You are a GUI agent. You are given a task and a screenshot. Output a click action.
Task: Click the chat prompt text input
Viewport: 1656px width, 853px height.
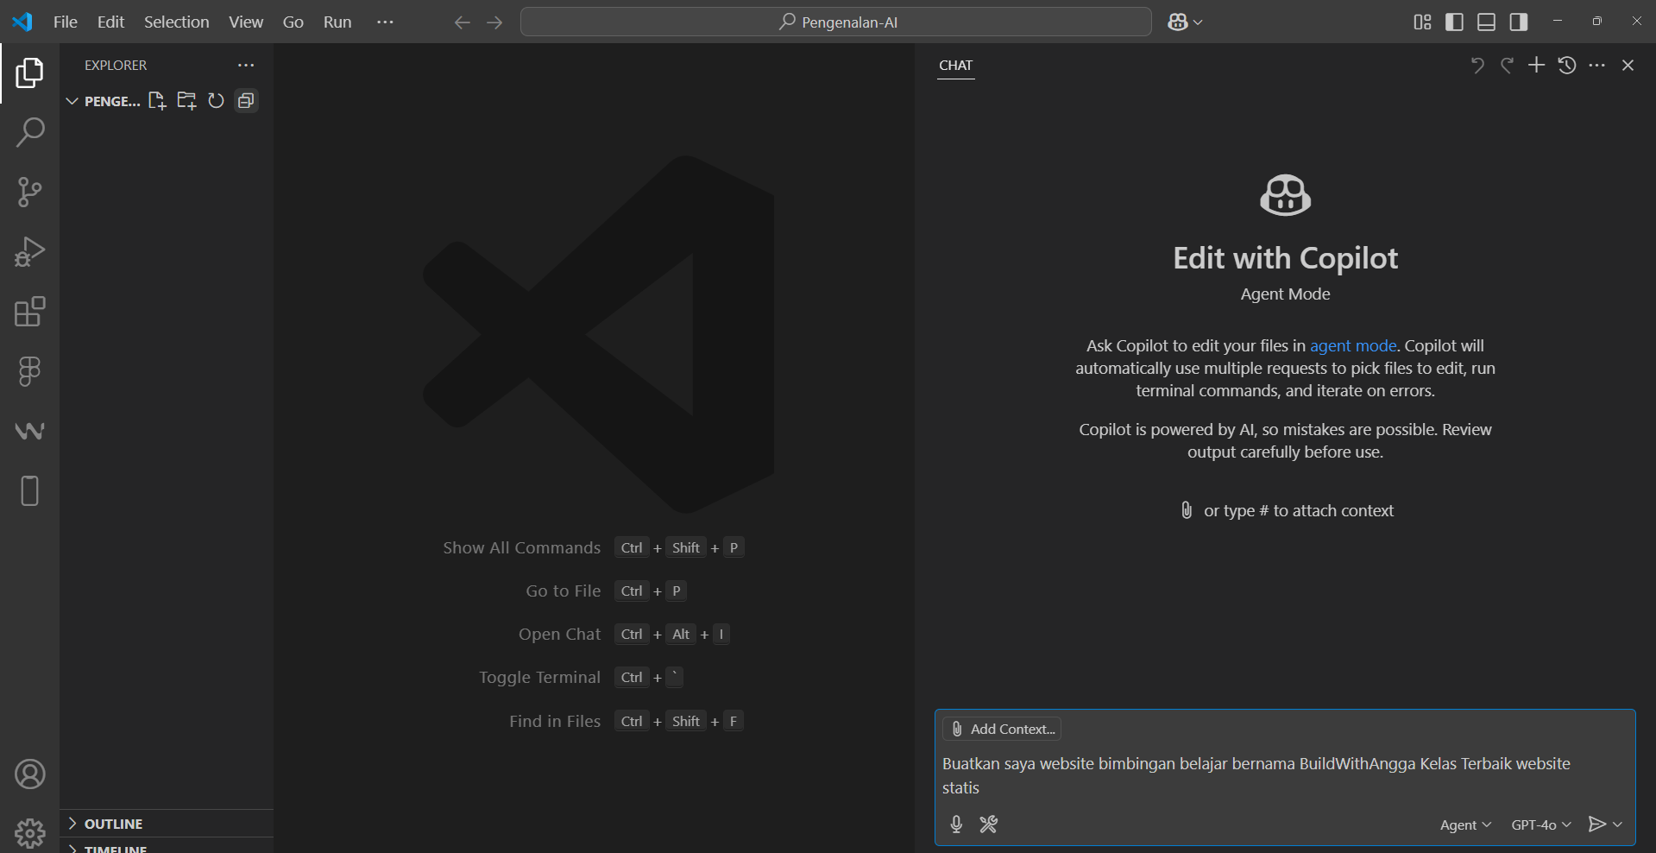1285,776
